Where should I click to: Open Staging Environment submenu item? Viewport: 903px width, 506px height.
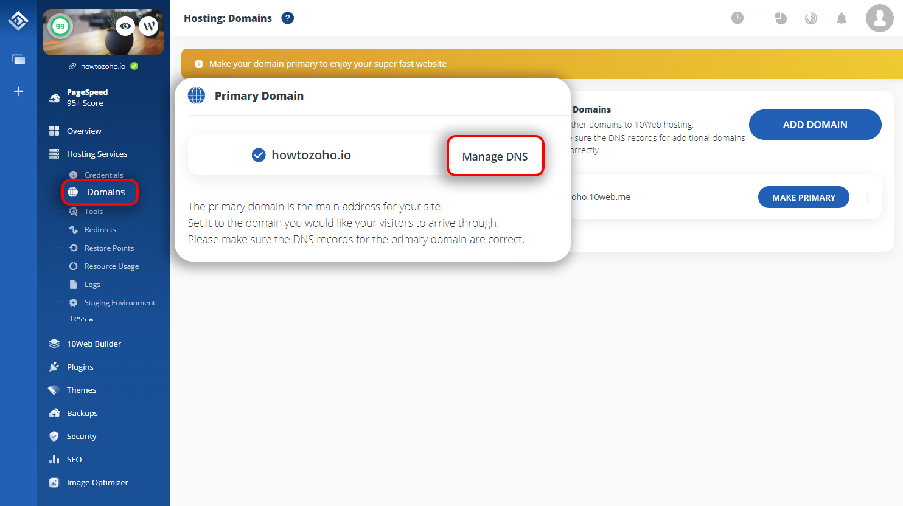120,303
